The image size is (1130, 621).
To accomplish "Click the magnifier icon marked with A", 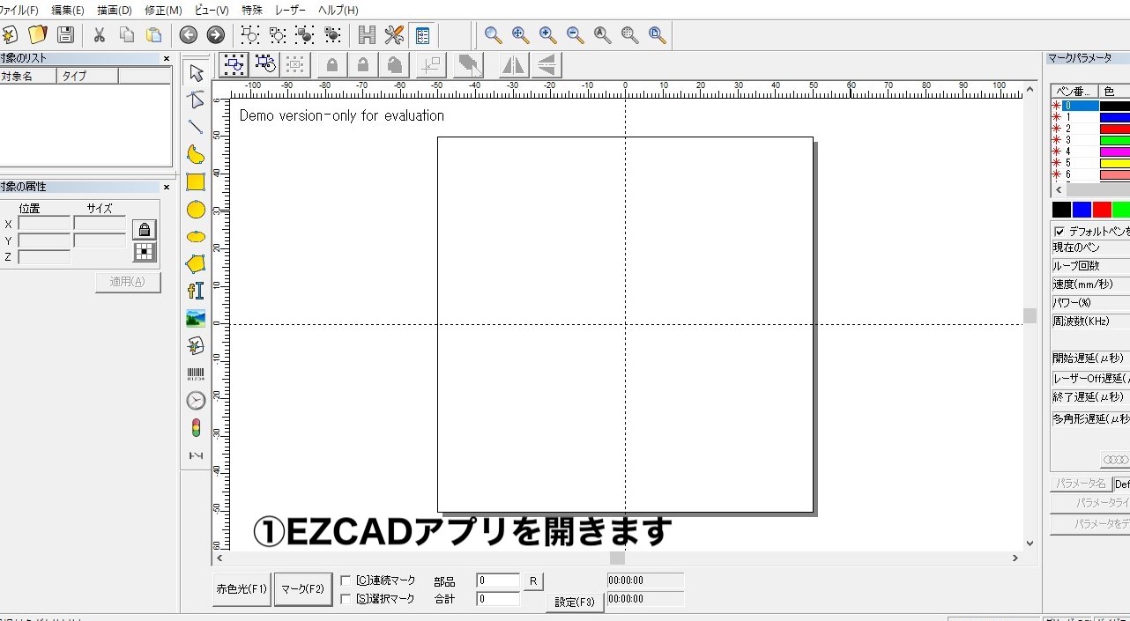I will coord(603,35).
